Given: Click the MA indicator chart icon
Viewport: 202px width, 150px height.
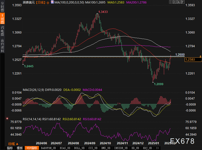Looking at the screenshot, I should (52, 2).
